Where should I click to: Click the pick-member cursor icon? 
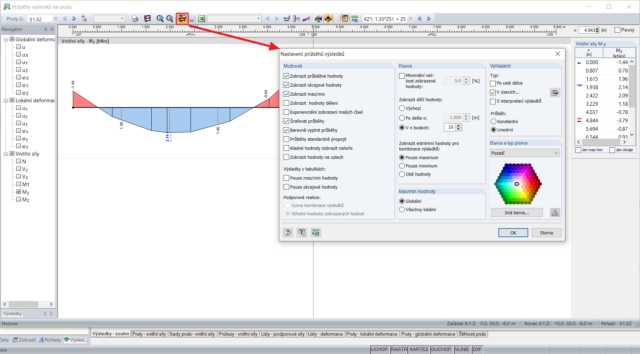[x=84, y=19]
